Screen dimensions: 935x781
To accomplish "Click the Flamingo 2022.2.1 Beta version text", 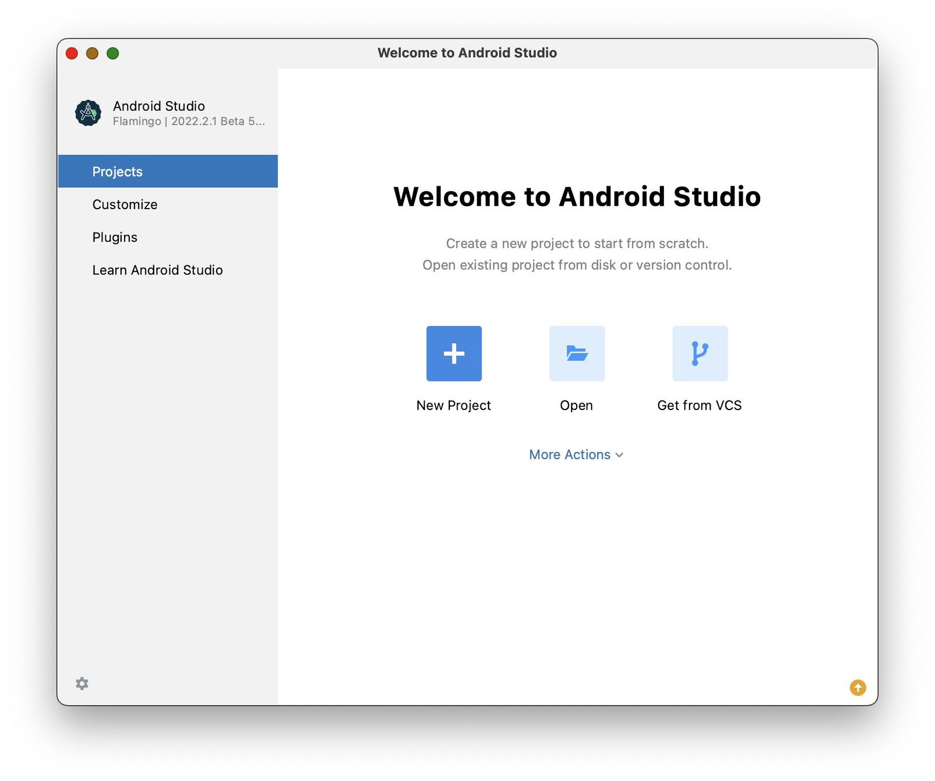I will (x=189, y=122).
